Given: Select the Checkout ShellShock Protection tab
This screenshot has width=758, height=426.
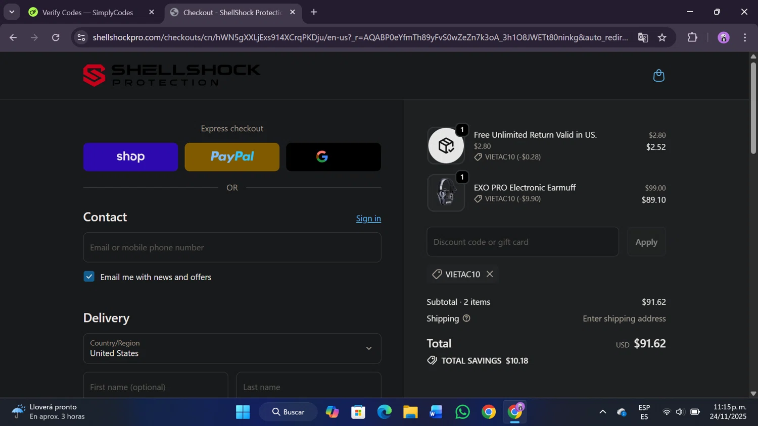Looking at the screenshot, I should (232, 12).
